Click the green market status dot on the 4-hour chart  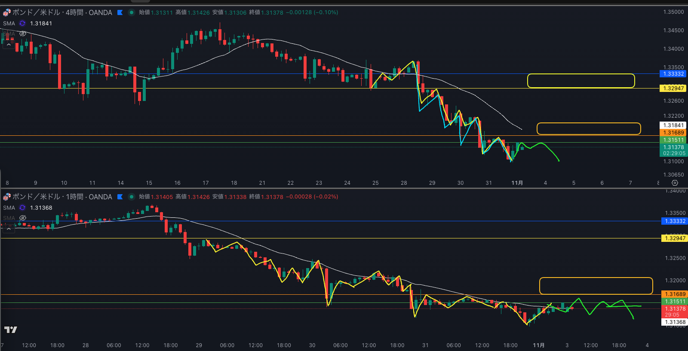[132, 12]
